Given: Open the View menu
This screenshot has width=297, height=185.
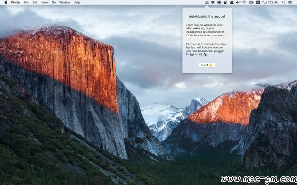Looking at the screenshot, I should coord(45,2).
